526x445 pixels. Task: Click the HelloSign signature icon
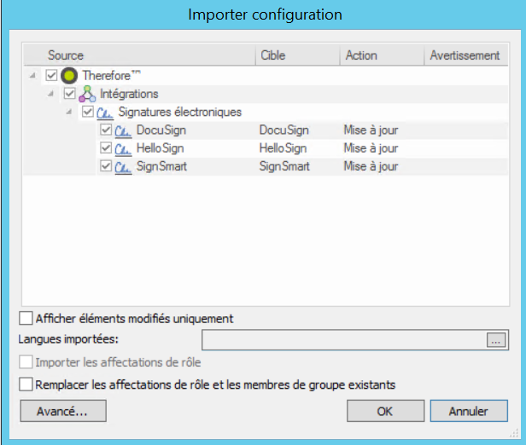point(123,149)
